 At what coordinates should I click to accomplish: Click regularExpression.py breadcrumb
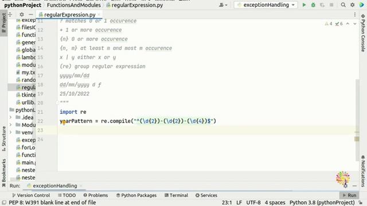click(135, 5)
